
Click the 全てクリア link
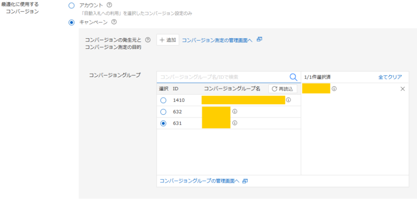pyautogui.click(x=390, y=77)
